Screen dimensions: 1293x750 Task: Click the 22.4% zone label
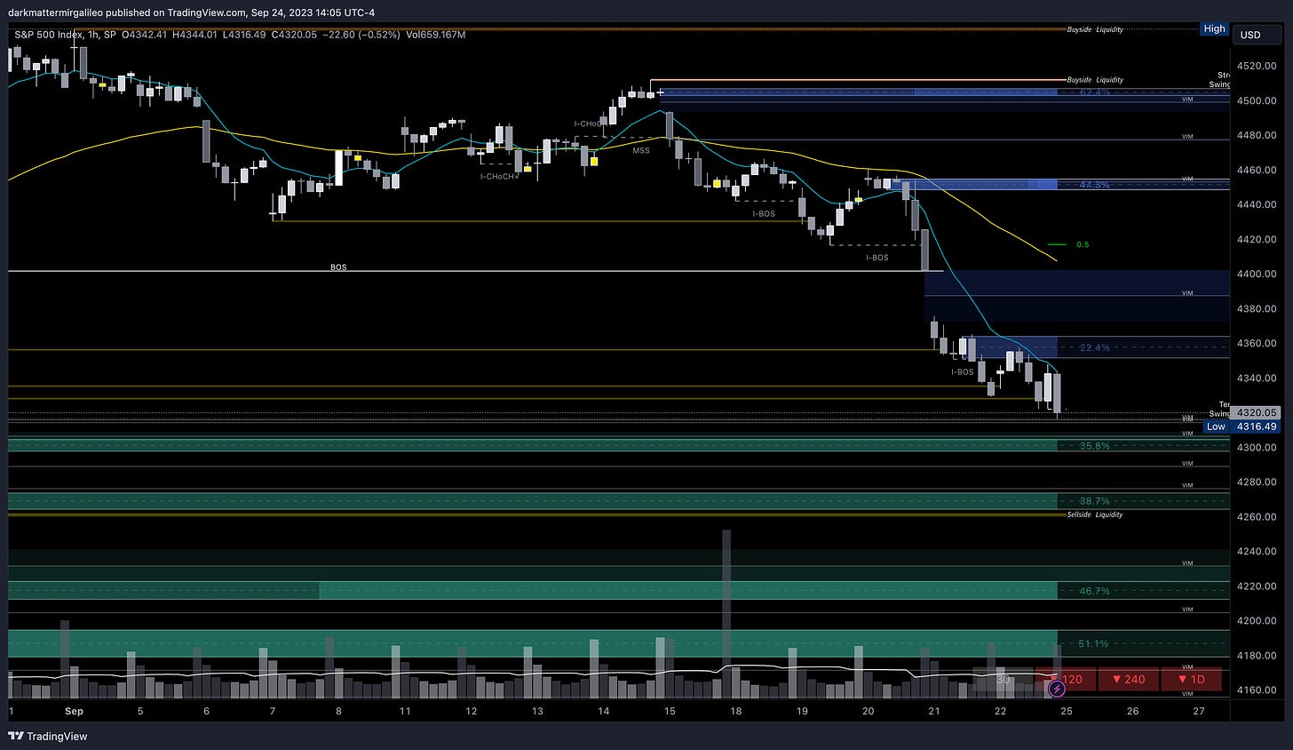(1095, 347)
